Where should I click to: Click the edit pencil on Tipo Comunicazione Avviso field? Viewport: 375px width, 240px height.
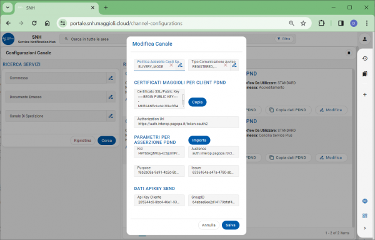[x=234, y=65]
